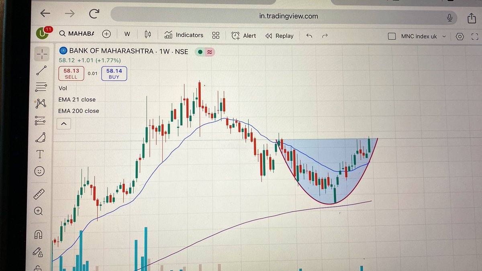Redo the chart action
This screenshot has height=271, width=482.
click(325, 36)
